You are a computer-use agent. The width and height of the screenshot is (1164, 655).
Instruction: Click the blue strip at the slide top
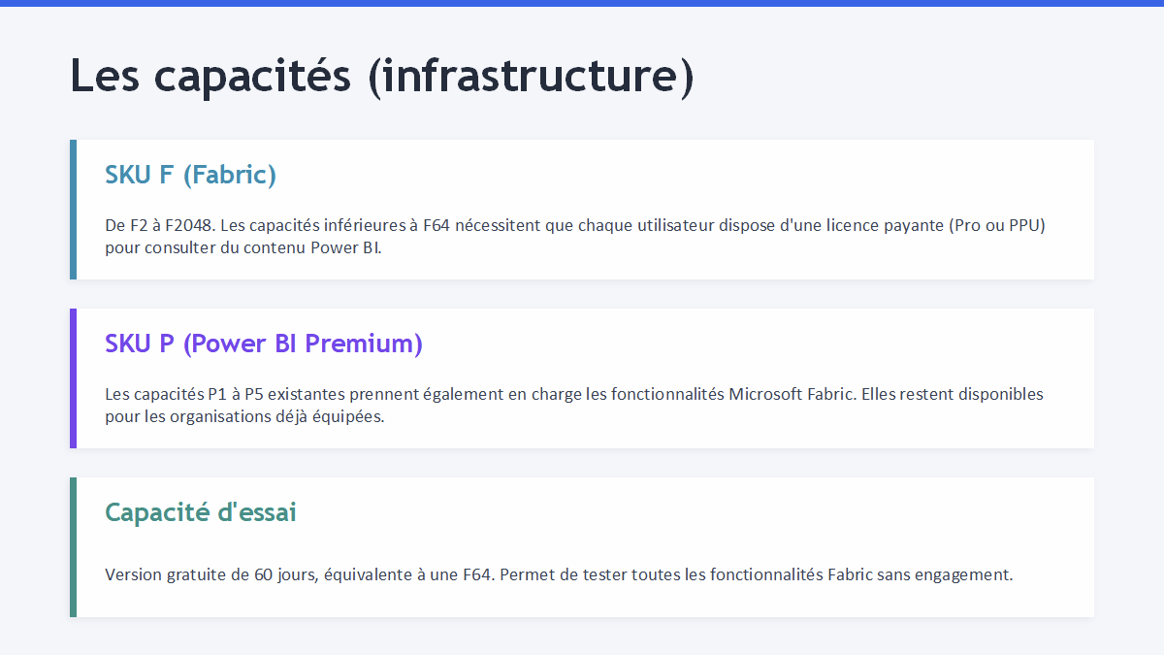582,3
